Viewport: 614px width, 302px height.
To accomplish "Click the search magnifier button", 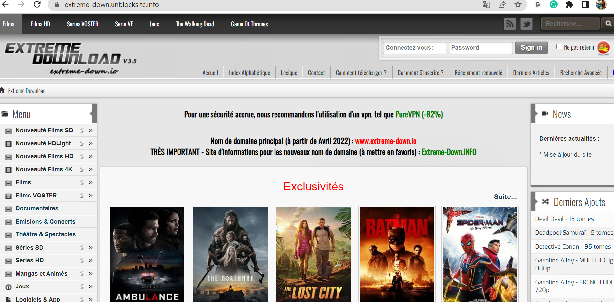I will coord(608,24).
